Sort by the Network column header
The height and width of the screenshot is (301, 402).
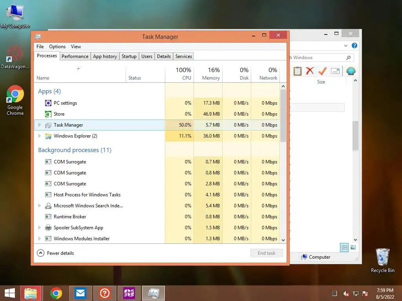pyautogui.click(x=265, y=74)
